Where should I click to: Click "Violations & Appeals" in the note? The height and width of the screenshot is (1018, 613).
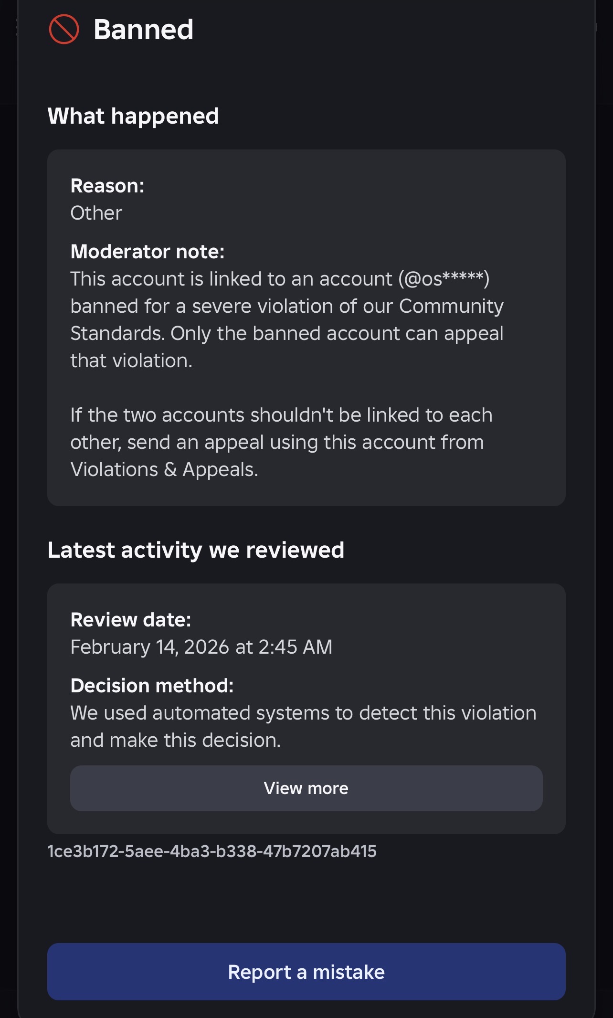164,470
